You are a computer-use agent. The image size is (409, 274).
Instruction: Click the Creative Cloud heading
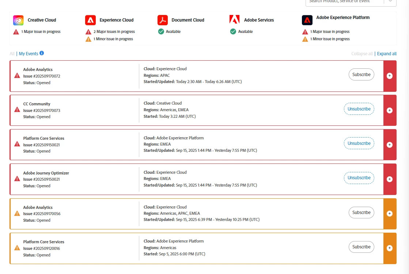[42, 20]
